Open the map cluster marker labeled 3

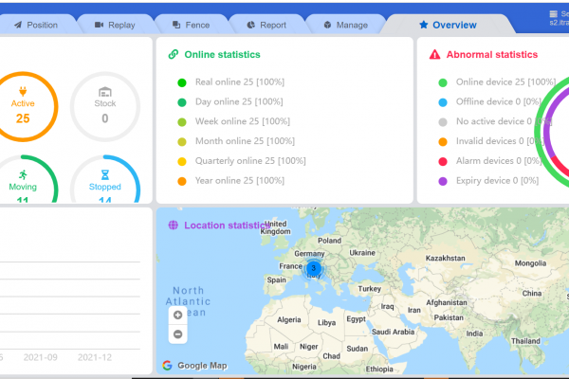(314, 268)
